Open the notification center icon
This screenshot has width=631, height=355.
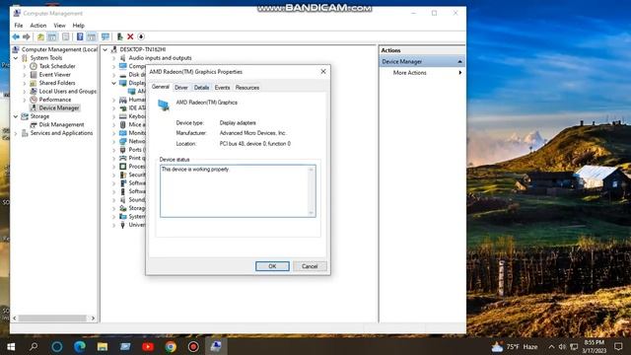point(618,346)
